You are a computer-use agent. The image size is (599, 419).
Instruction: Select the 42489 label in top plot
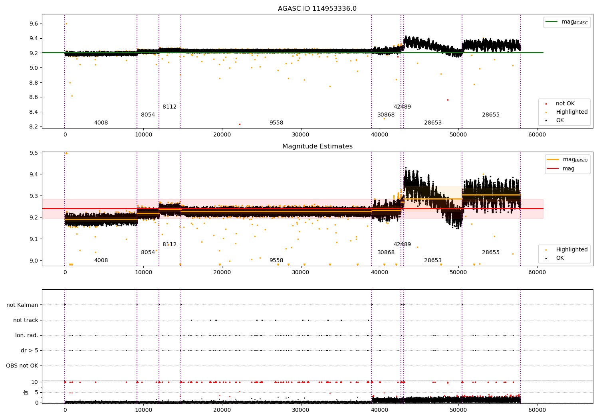pyautogui.click(x=402, y=107)
